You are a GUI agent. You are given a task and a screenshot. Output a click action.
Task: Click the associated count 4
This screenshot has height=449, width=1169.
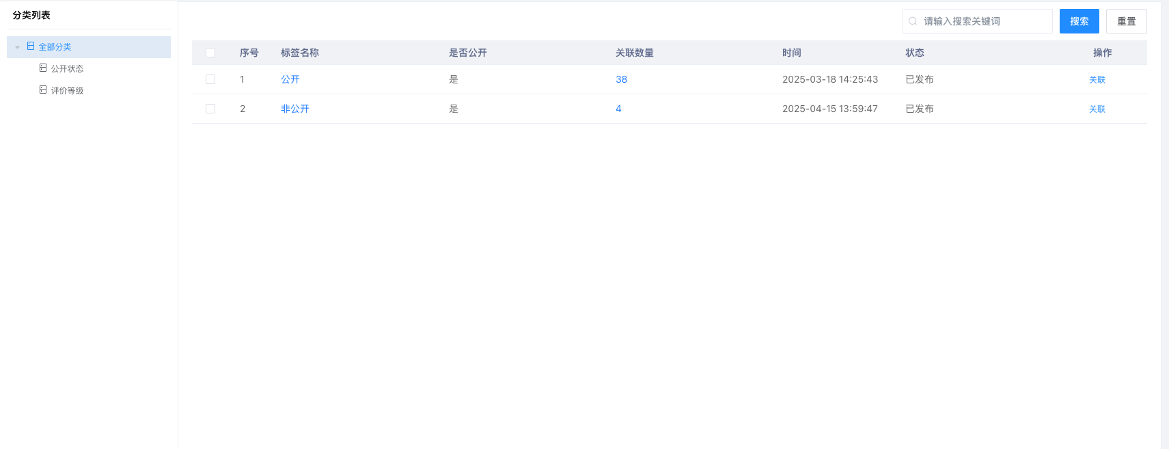(618, 109)
